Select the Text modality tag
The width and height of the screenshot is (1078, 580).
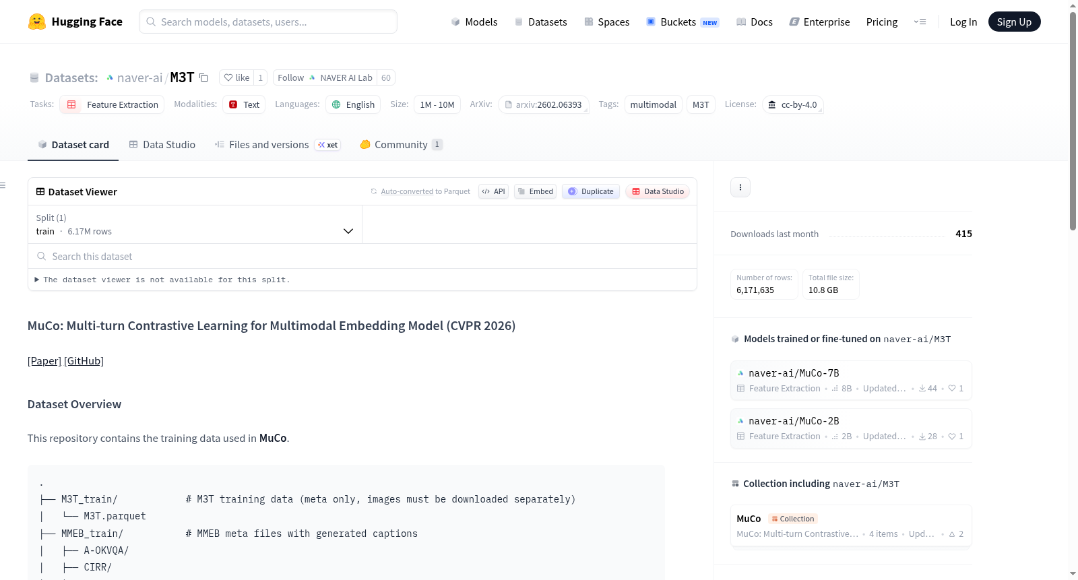244,104
